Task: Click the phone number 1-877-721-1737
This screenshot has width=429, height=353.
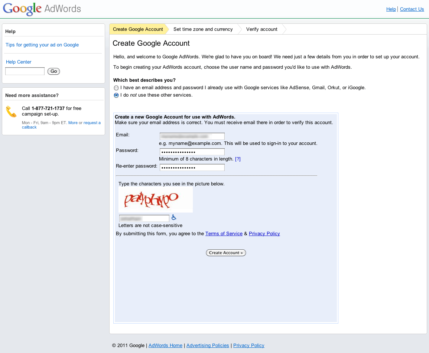Action: [48, 109]
